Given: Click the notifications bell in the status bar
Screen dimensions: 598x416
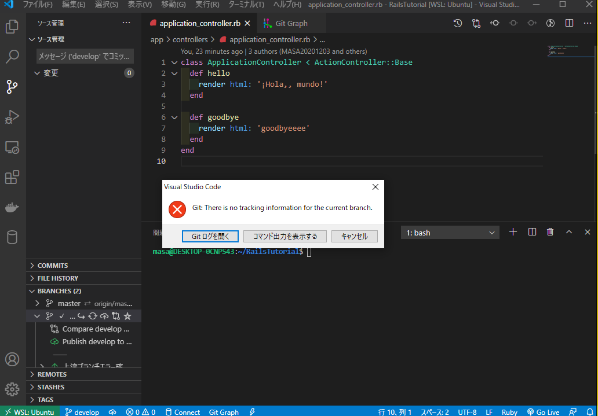Looking at the screenshot, I should (x=590, y=412).
